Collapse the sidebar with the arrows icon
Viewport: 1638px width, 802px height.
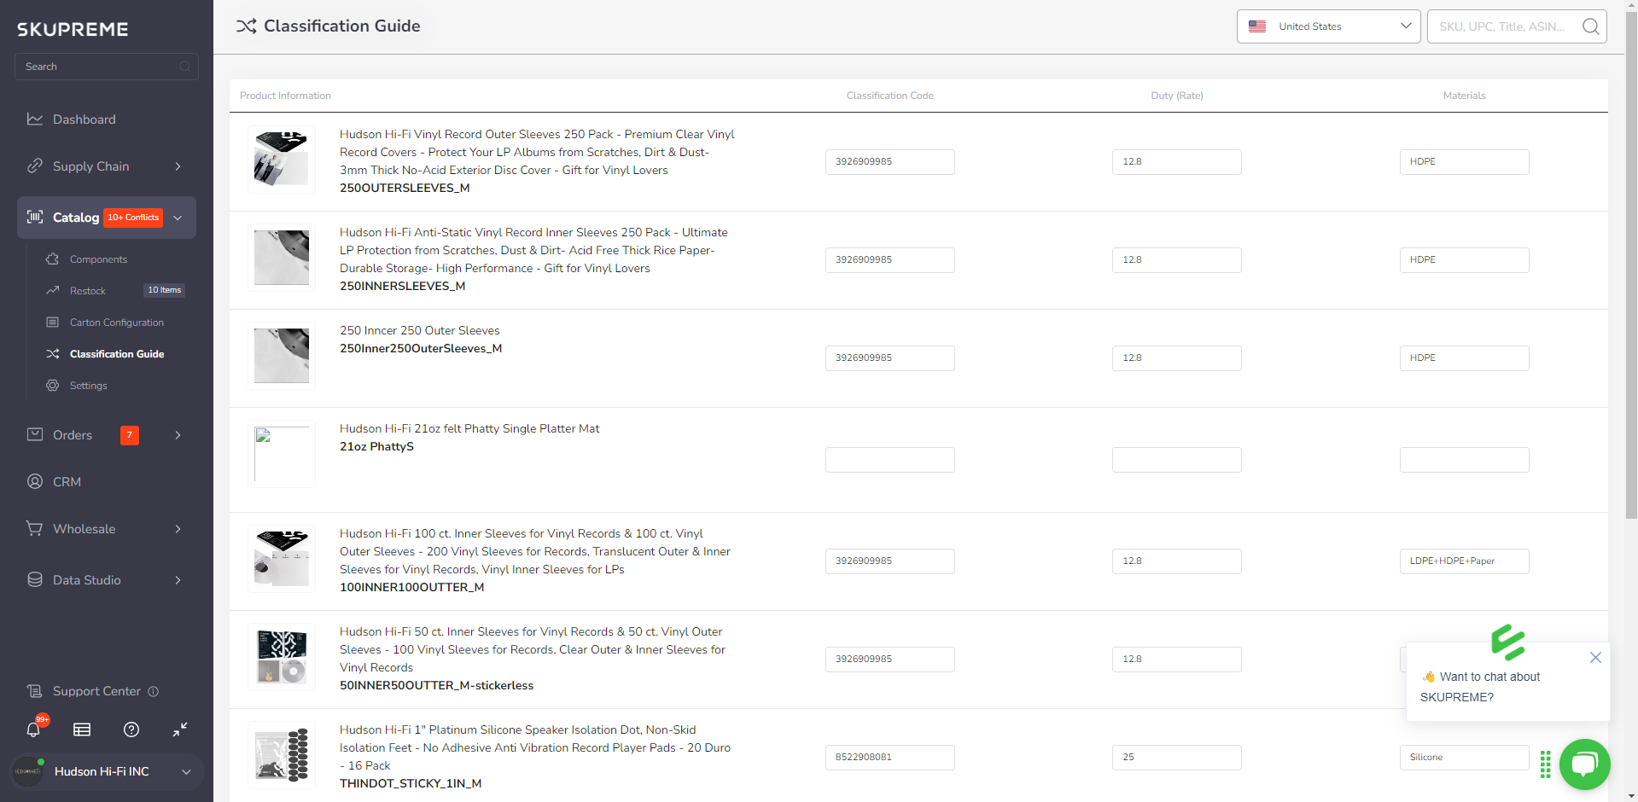click(179, 730)
